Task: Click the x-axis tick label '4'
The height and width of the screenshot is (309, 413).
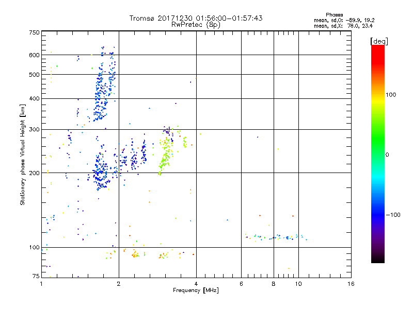Action: click(x=196, y=284)
